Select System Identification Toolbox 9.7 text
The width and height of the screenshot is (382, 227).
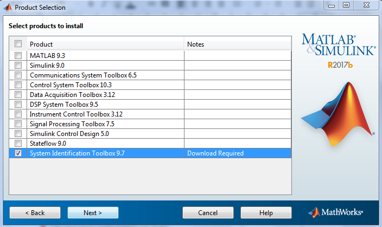click(77, 153)
